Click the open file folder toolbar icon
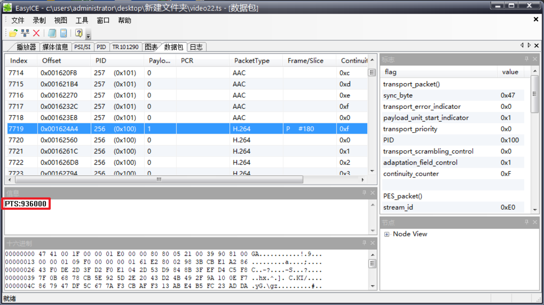The height and width of the screenshot is (305, 544). pos(13,33)
